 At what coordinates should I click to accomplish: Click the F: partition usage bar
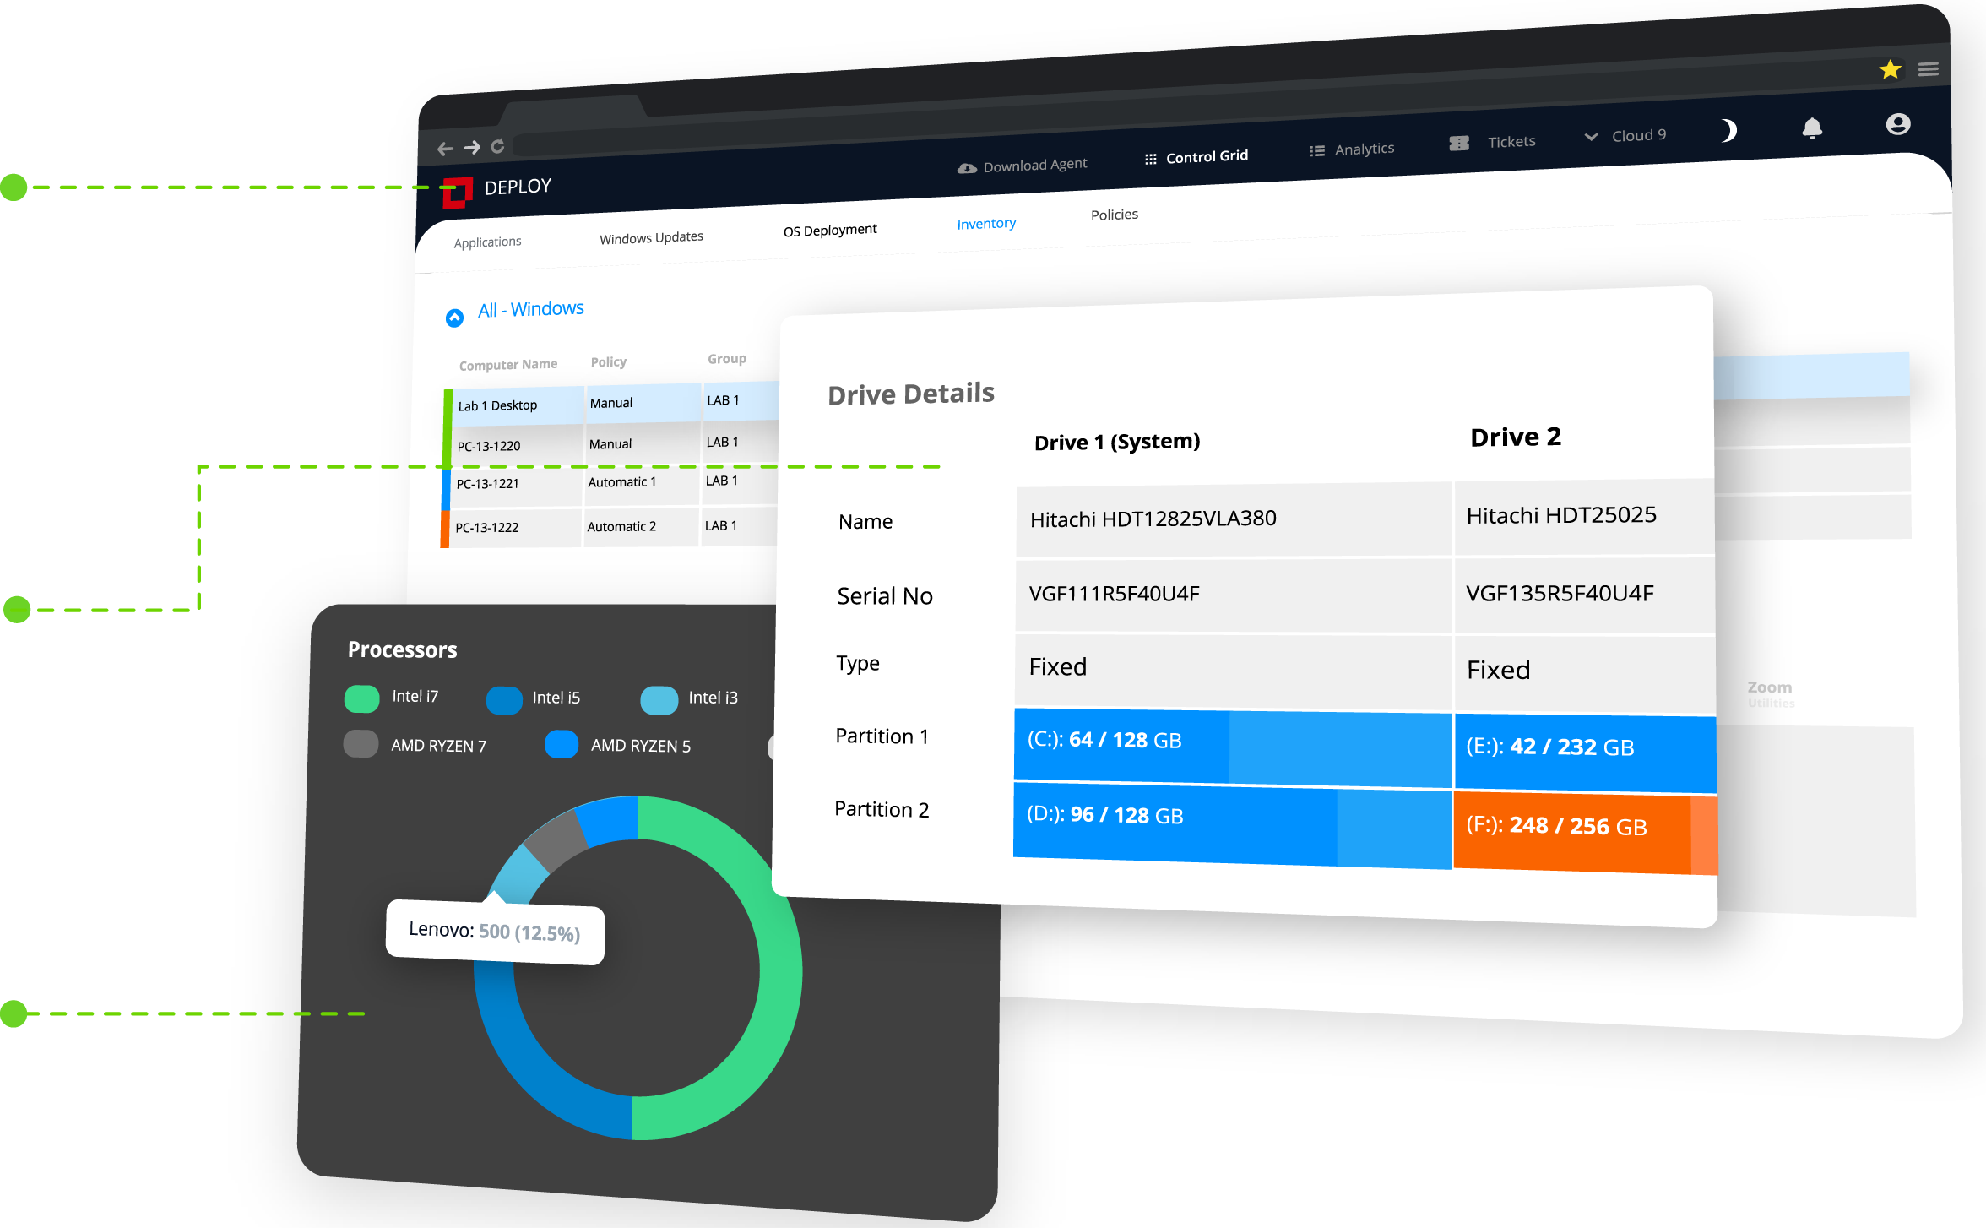[x=1584, y=831]
